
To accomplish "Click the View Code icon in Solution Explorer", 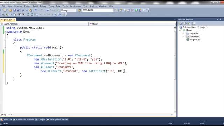I will (x=194, y=23).
